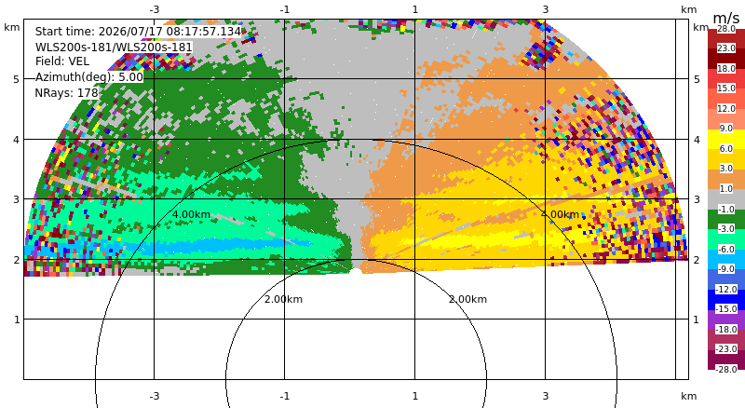
Task: Click the gray 1.0 m/s legend band
Action: click(726, 199)
